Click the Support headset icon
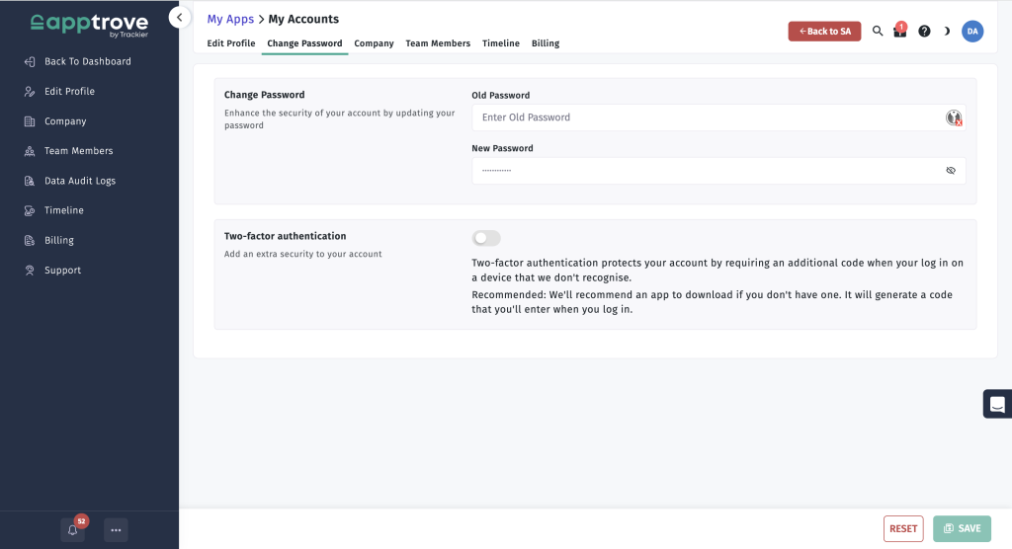 point(30,271)
